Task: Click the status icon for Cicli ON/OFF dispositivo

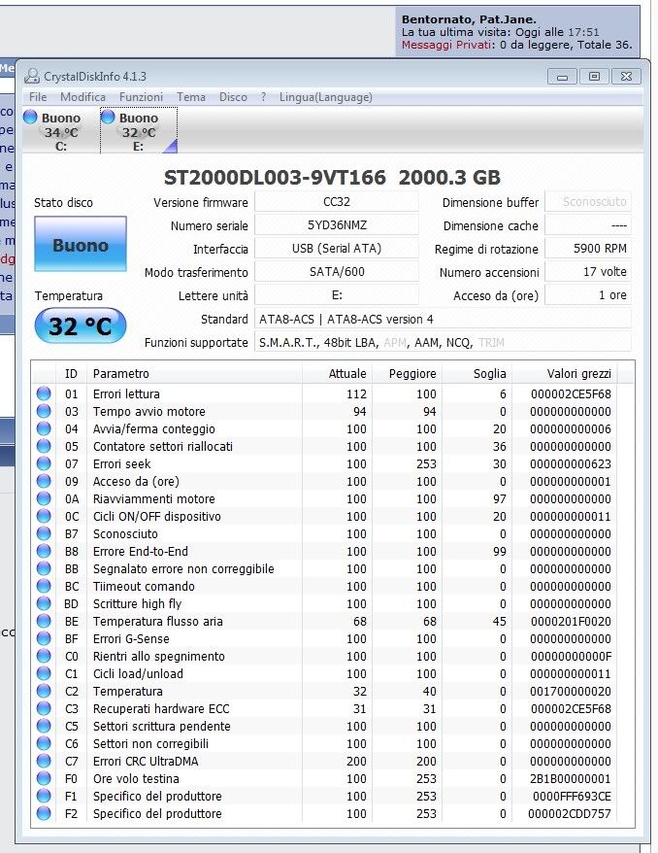Action: [44, 516]
